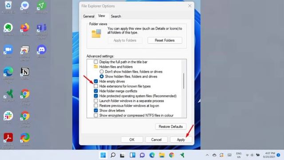Launch Edge from the taskbar

pyautogui.click(x=152, y=155)
